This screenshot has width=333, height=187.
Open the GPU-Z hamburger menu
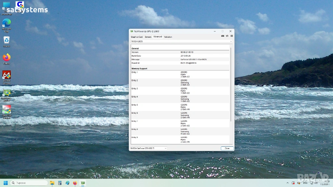coord(232,36)
